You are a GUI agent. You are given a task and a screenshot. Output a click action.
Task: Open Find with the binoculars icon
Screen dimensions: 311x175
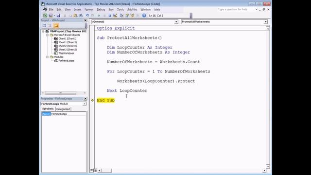coord(81,16)
